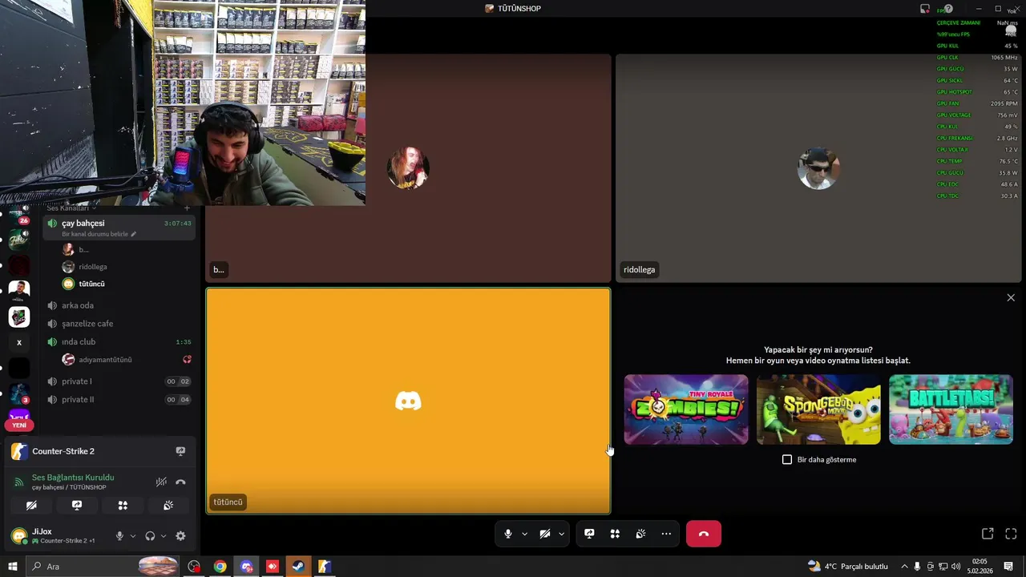Open the X server icon

(x=19, y=342)
